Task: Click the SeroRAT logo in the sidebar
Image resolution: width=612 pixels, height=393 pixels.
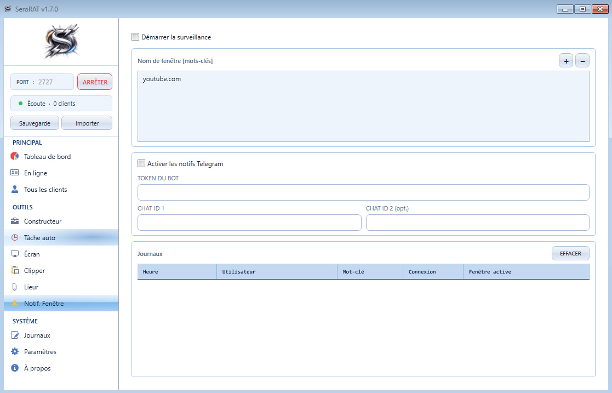Action: [61, 42]
